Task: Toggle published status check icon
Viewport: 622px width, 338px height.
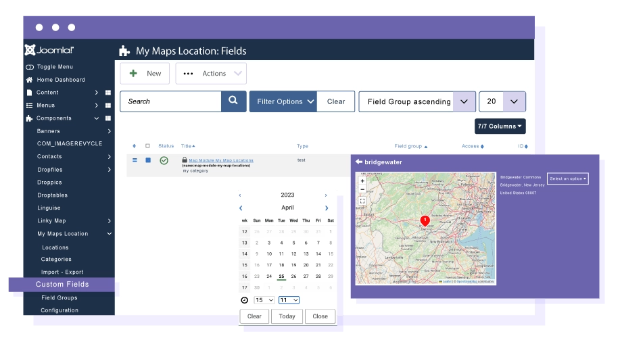Action: [x=164, y=160]
